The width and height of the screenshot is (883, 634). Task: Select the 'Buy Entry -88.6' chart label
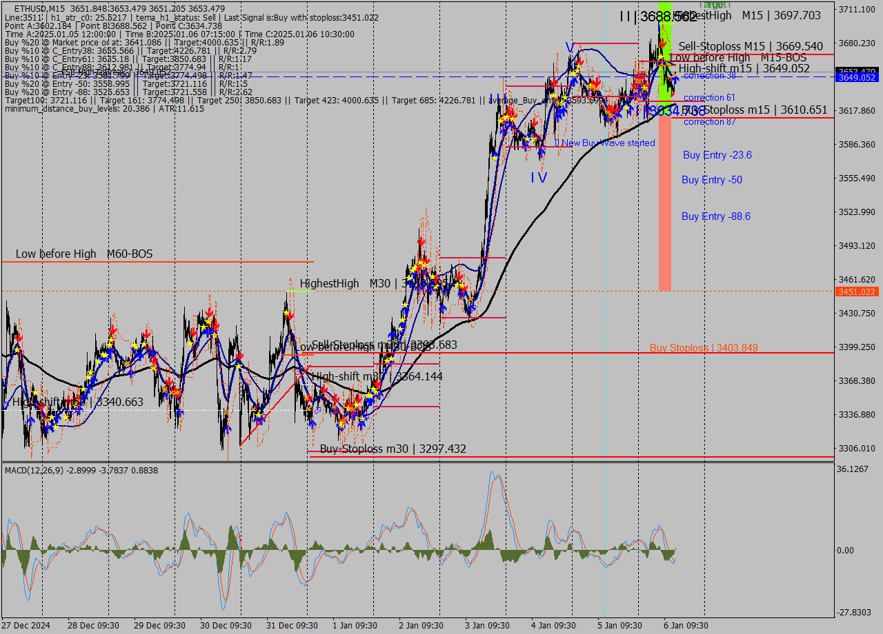click(716, 216)
